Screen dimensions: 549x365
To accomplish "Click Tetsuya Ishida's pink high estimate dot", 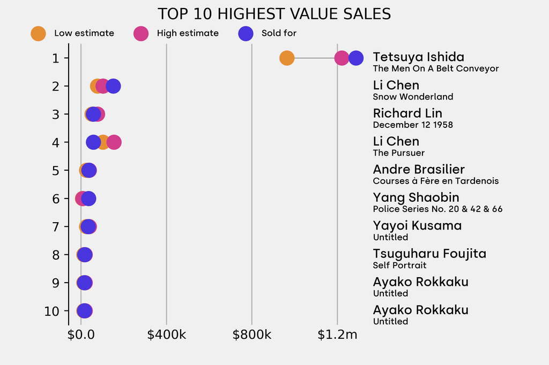I will [340, 58].
